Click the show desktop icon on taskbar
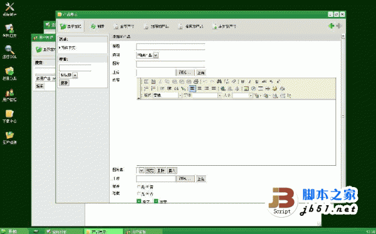Screen dimensions: 376x234 point(36,231)
